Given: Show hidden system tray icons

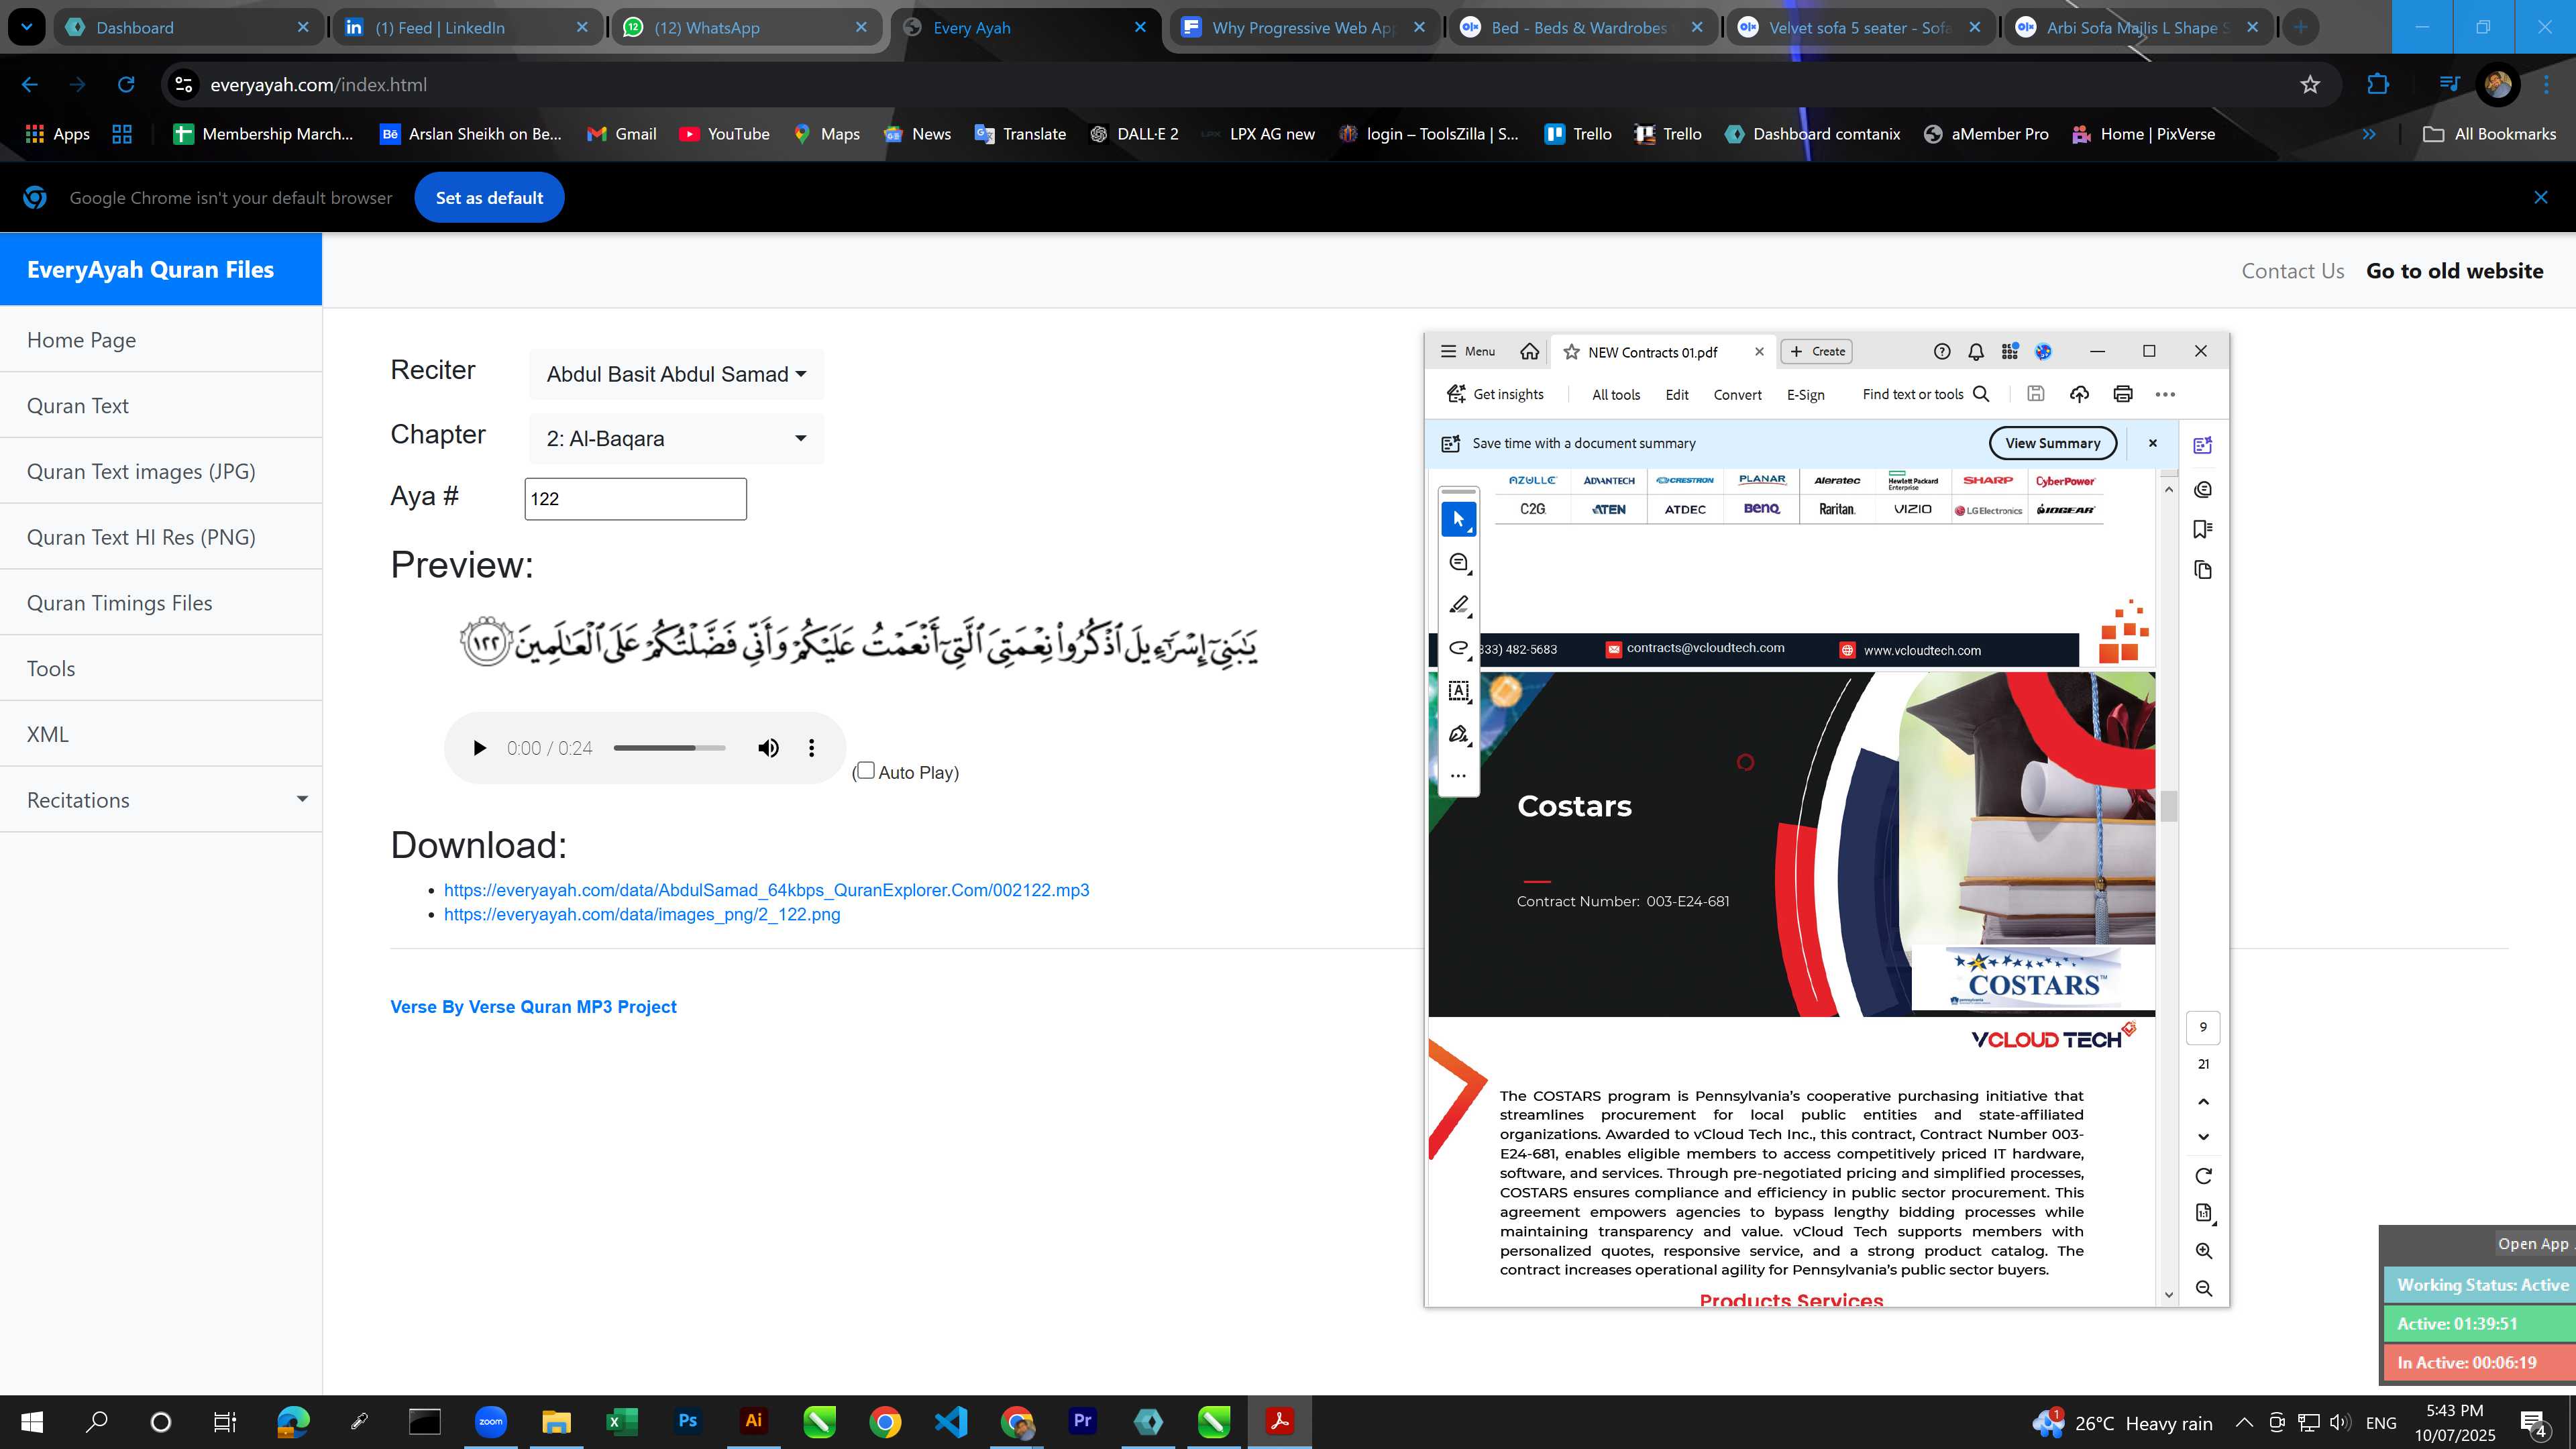Looking at the screenshot, I should coord(2243,1423).
